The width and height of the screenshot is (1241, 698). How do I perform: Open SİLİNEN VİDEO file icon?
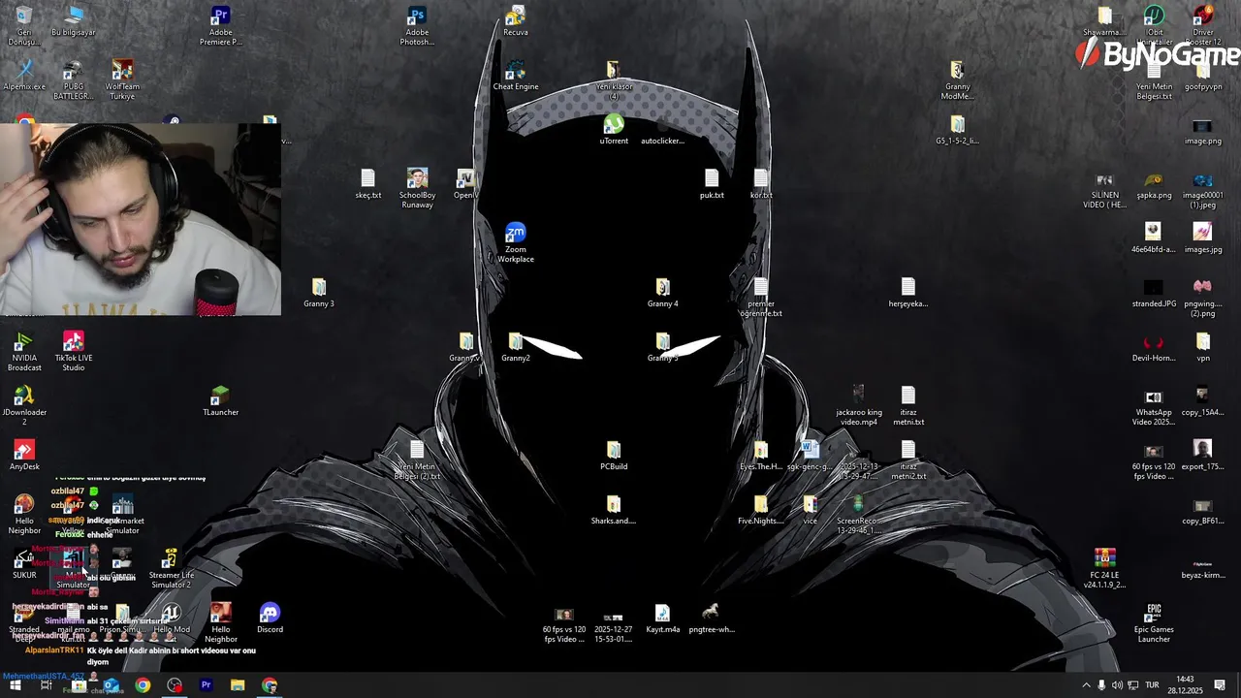click(1104, 189)
